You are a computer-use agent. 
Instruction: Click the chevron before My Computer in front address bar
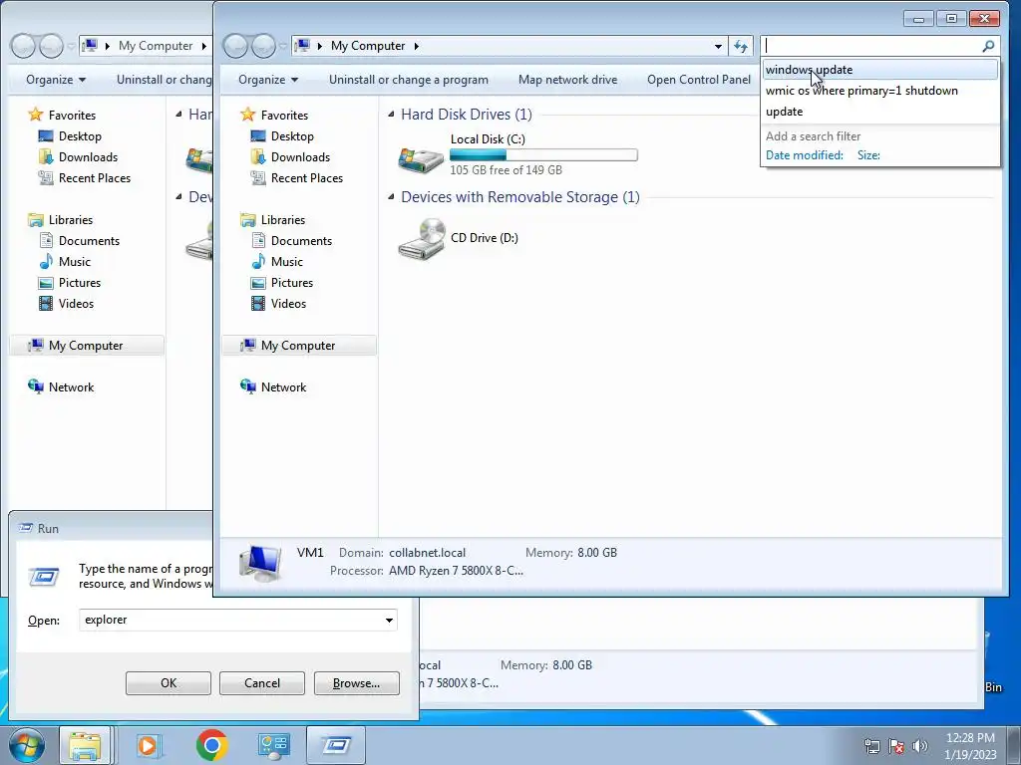[320, 46]
